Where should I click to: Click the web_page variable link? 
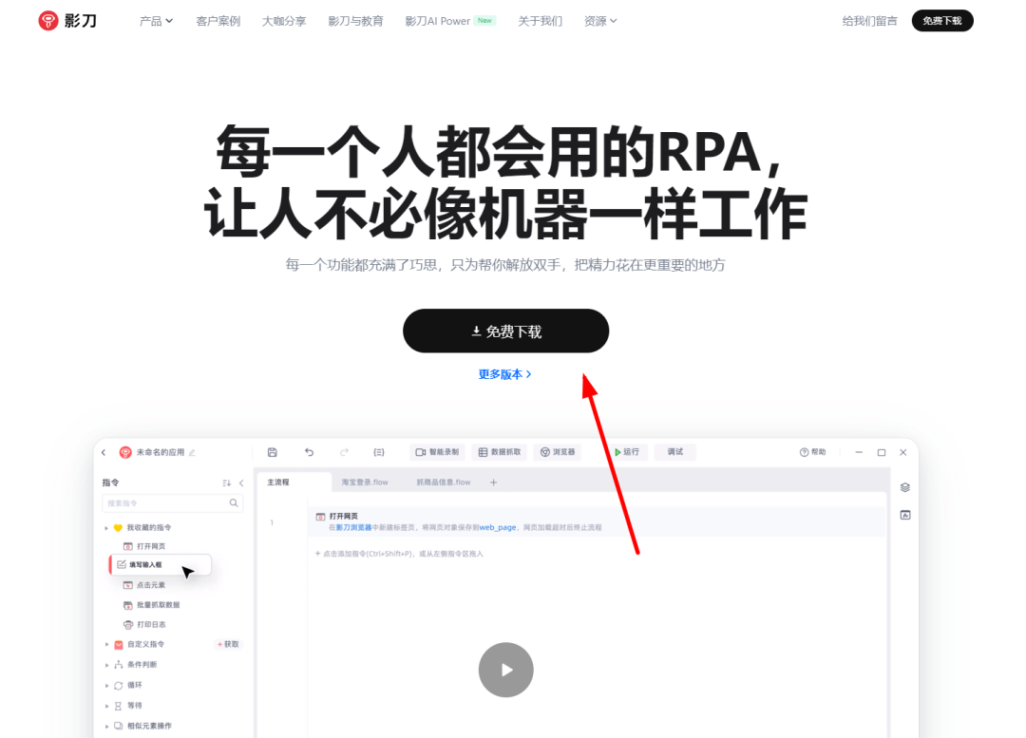point(497,527)
